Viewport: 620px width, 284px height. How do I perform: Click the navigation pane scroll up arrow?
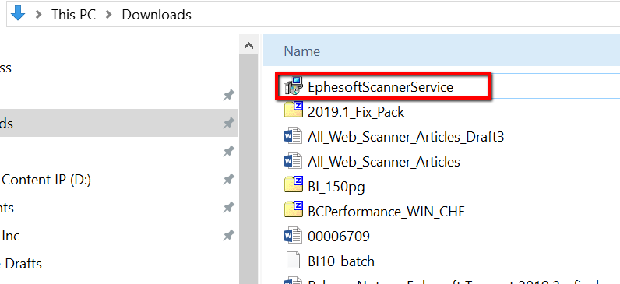click(248, 46)
